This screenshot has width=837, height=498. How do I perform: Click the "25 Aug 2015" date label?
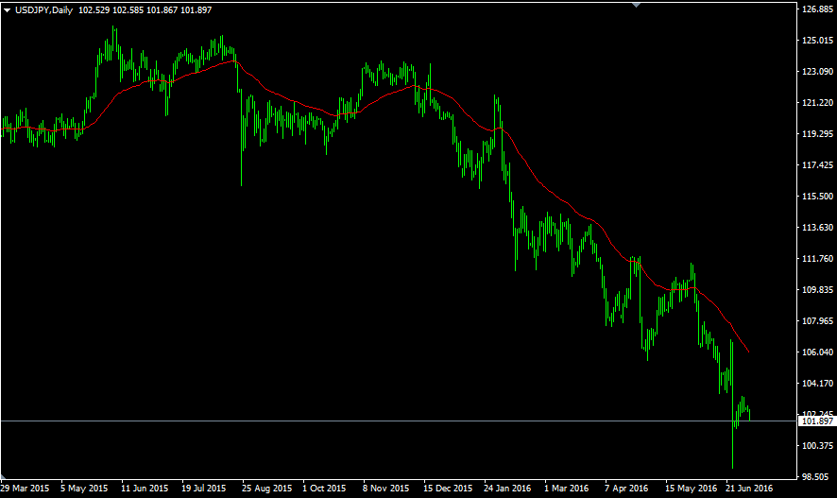267,489
